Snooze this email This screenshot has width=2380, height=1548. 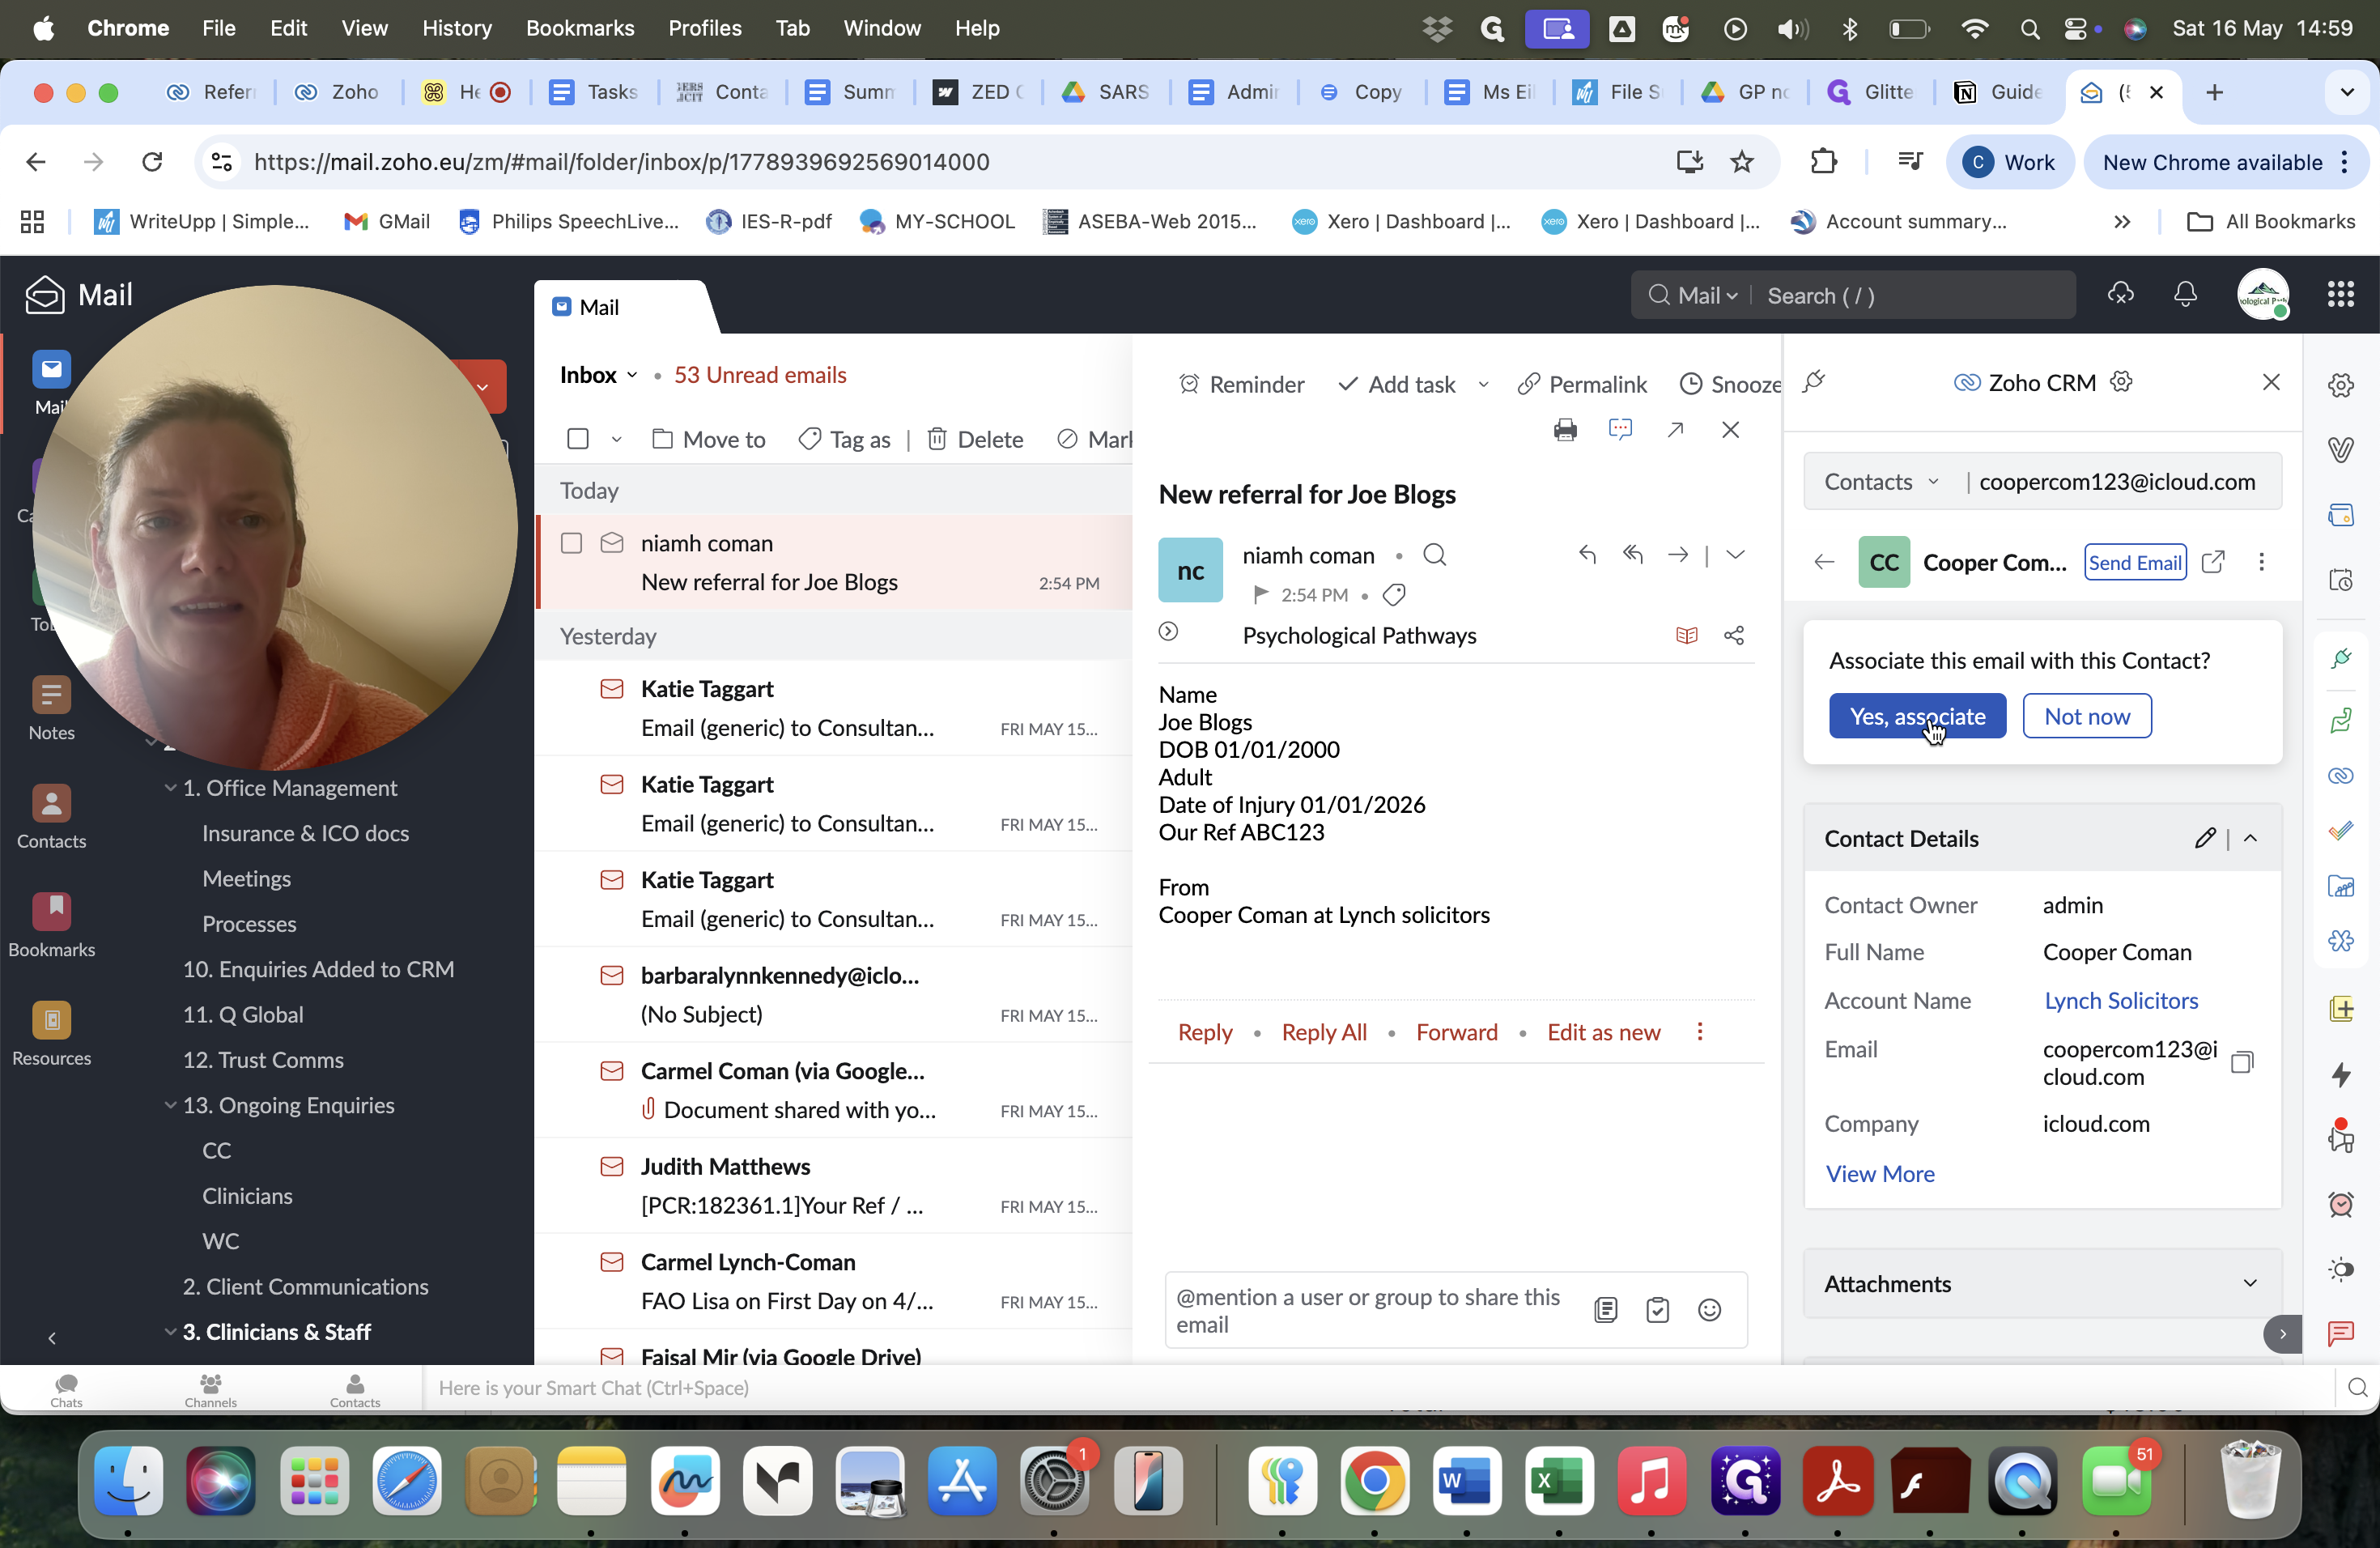1730,384
